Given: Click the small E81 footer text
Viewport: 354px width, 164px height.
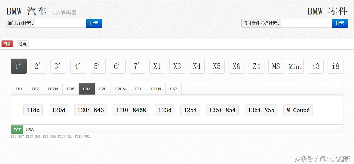Looking at the screenshot, I should (x=14, y=137).
